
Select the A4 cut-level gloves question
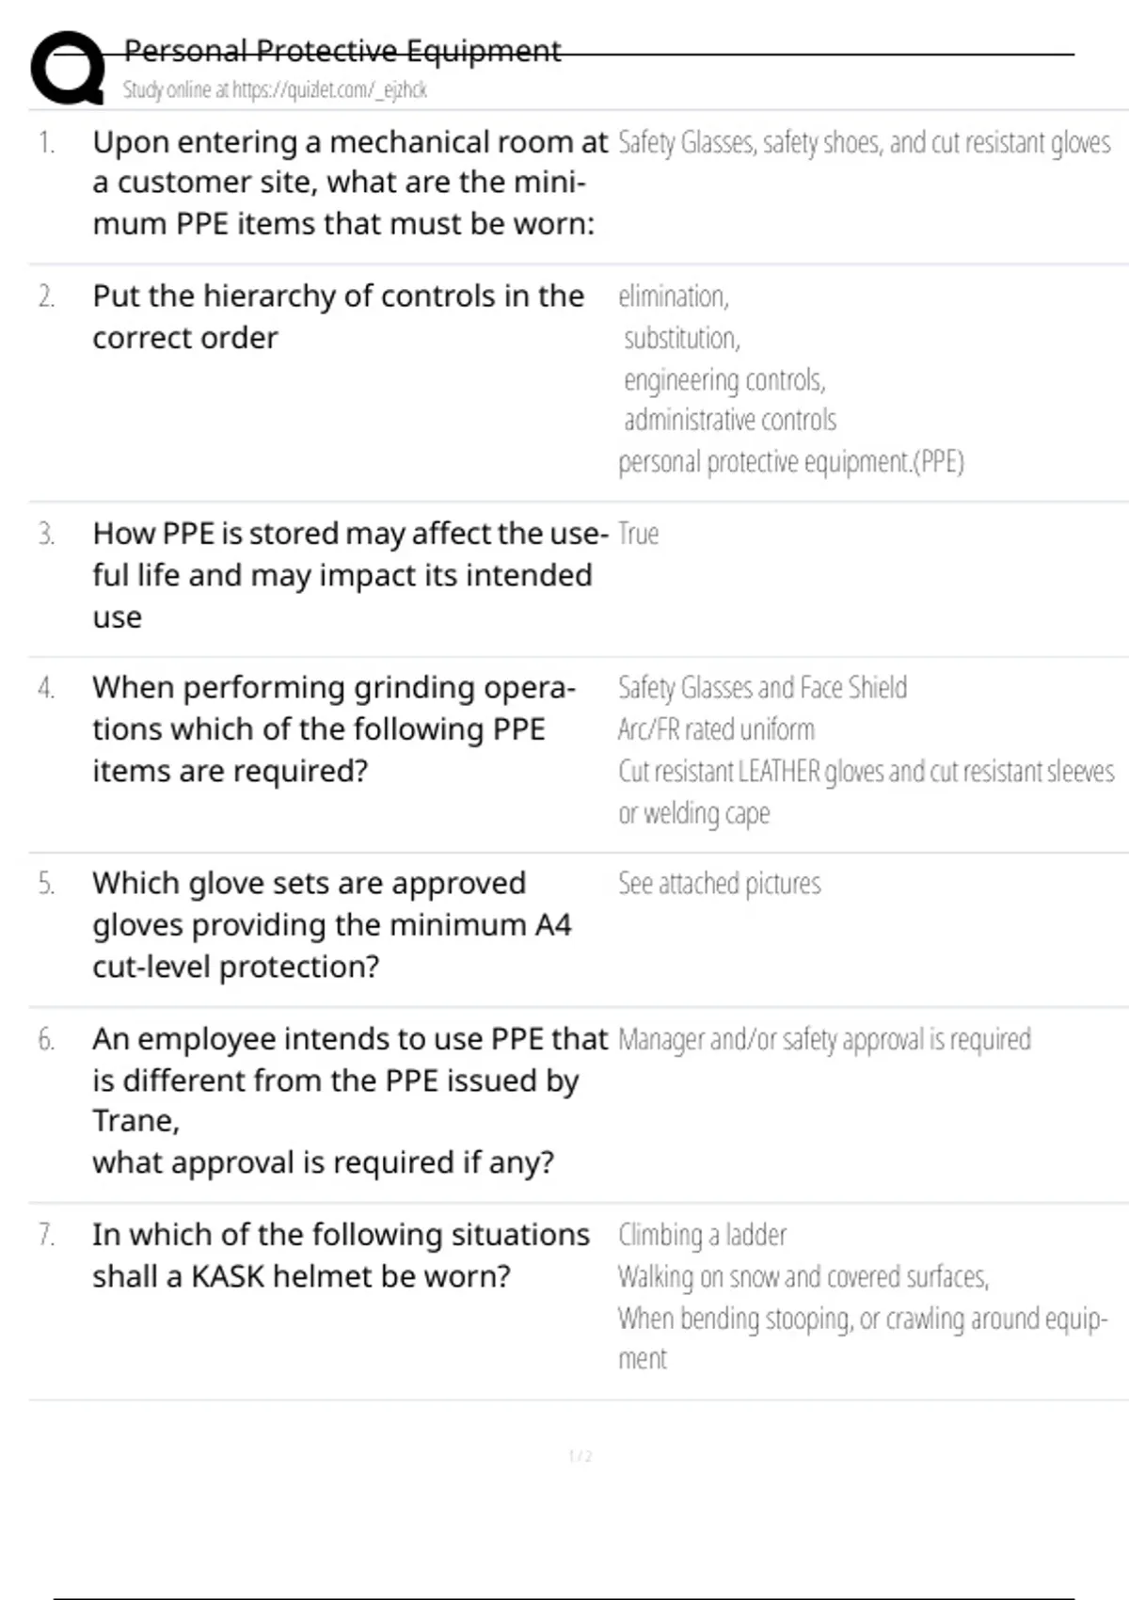[x=331, y=924]
